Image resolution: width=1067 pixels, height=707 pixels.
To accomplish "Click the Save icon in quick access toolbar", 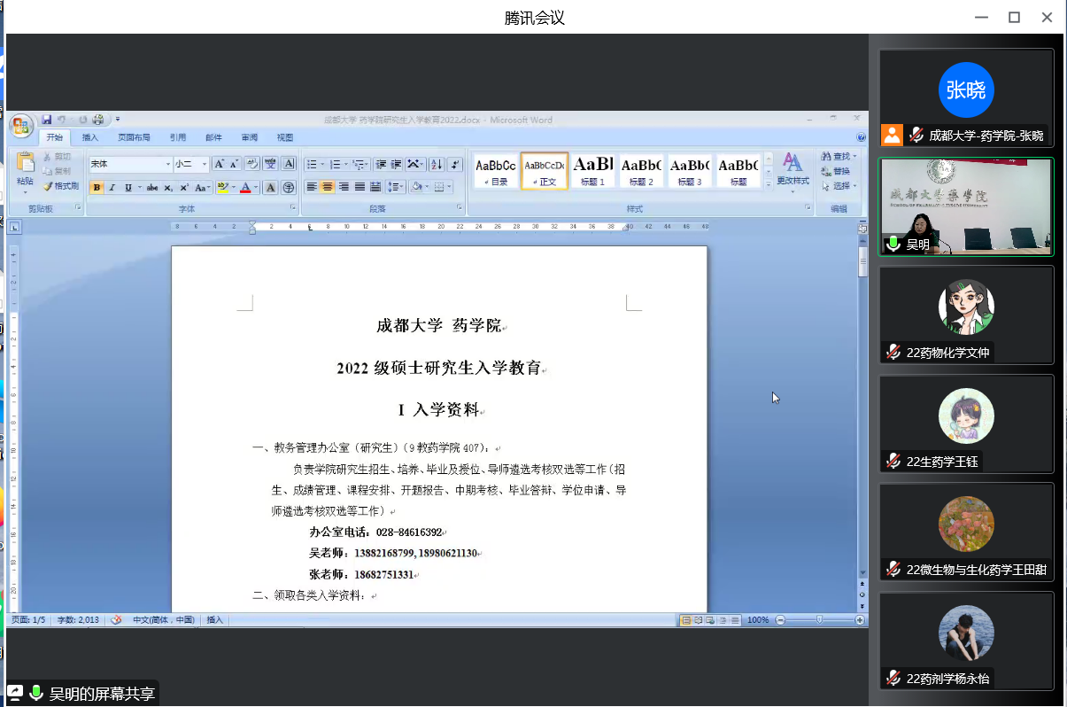I will click(47, 120).
